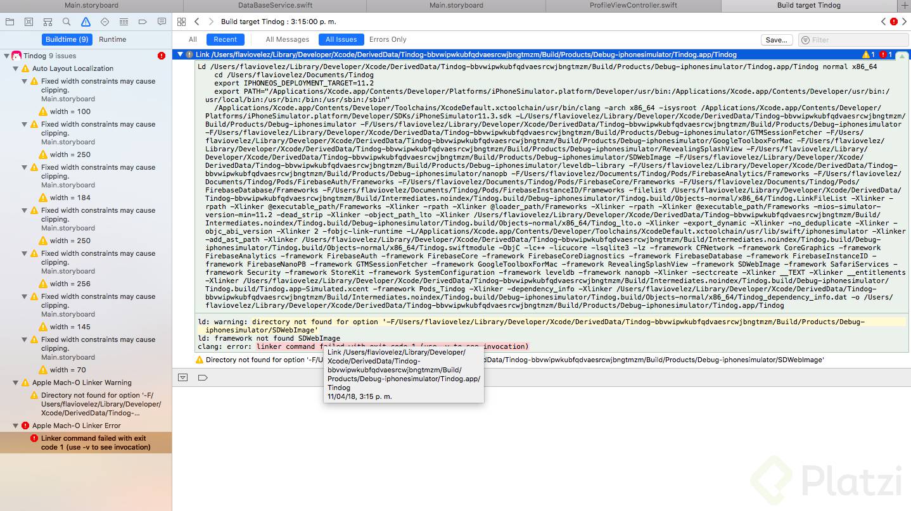Jump to next issue arrow
The height and width of the screenshot is (511, 911).
[x=904, y=22]
